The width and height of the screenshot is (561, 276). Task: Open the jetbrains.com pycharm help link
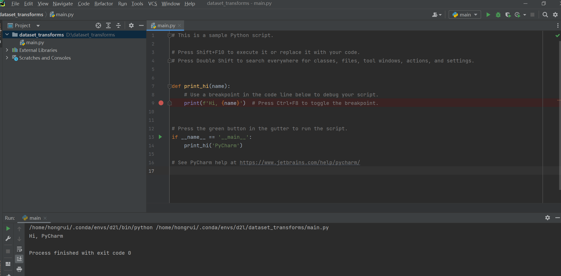tap(300, 162)
